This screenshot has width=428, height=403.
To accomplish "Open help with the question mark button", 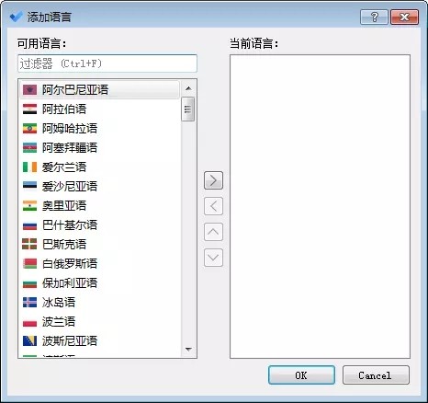I will click(374, 17).
